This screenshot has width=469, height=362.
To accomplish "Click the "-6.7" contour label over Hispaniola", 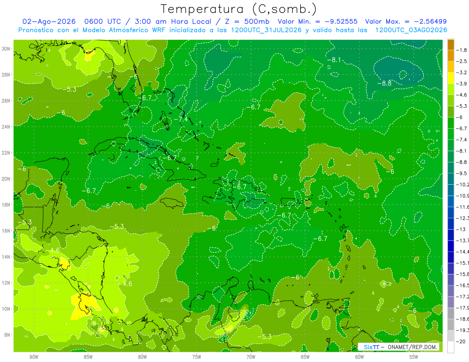I will click(x=240, y=187).
